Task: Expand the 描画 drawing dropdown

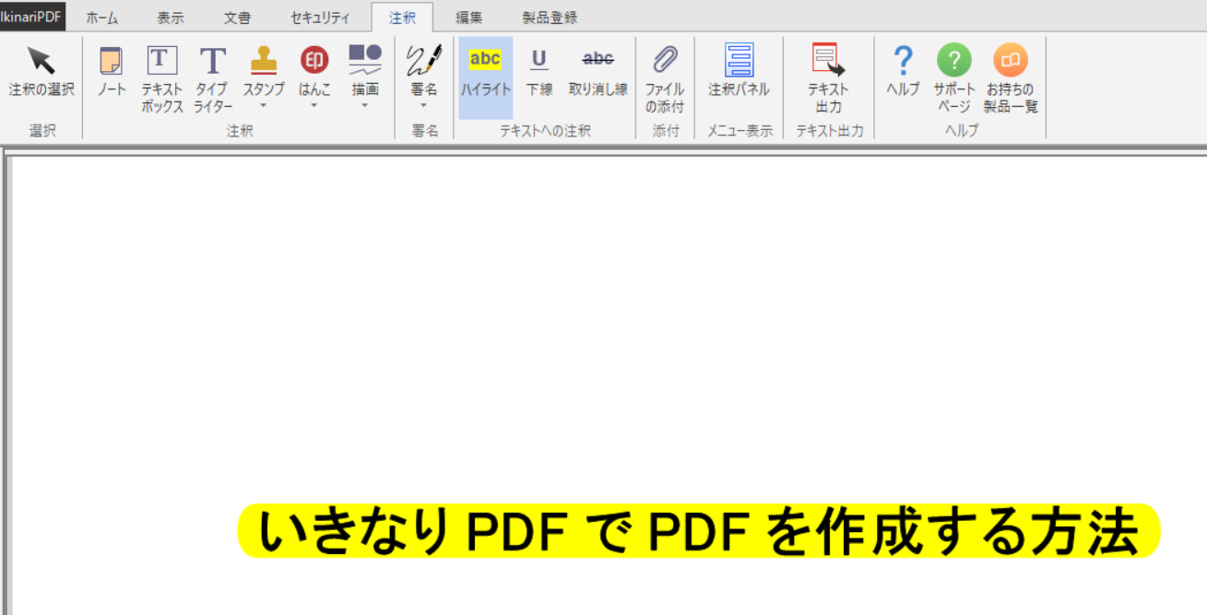Action: [x=365, y=106]
